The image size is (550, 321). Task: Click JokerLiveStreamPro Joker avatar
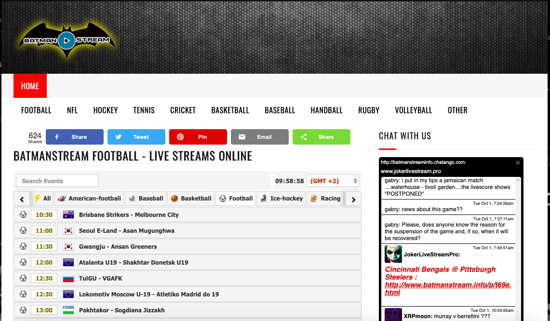click(x=393, y=254)
